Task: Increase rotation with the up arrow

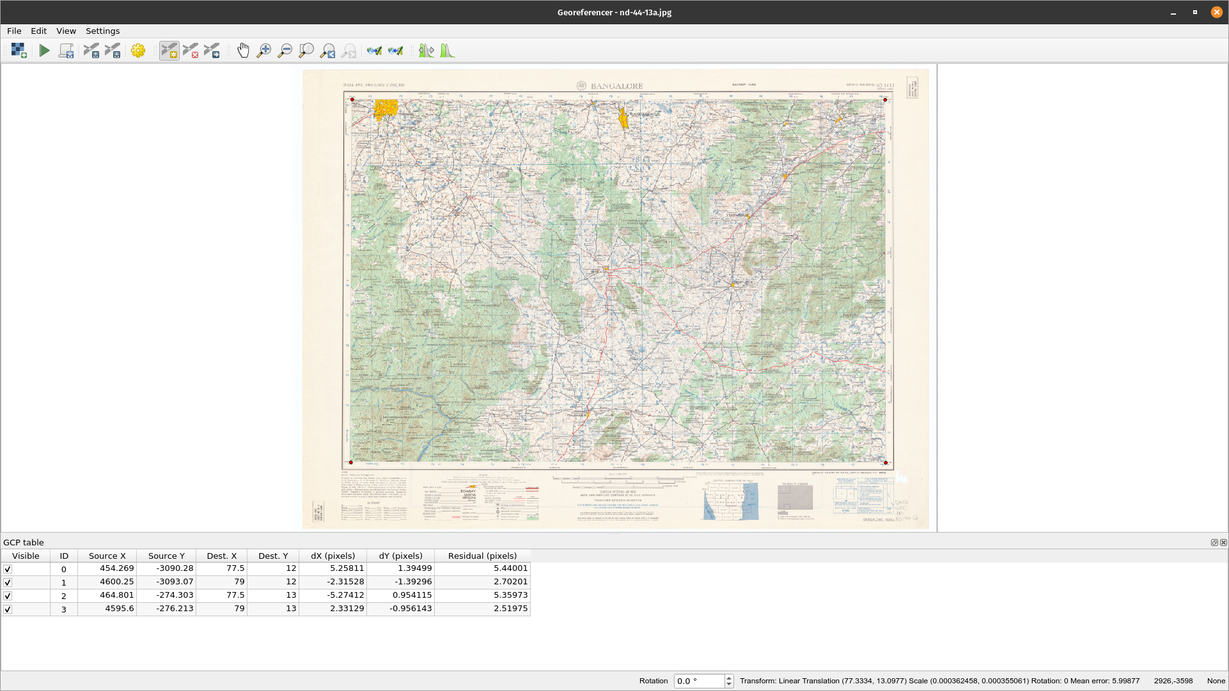Action: [x=729, y=678]
